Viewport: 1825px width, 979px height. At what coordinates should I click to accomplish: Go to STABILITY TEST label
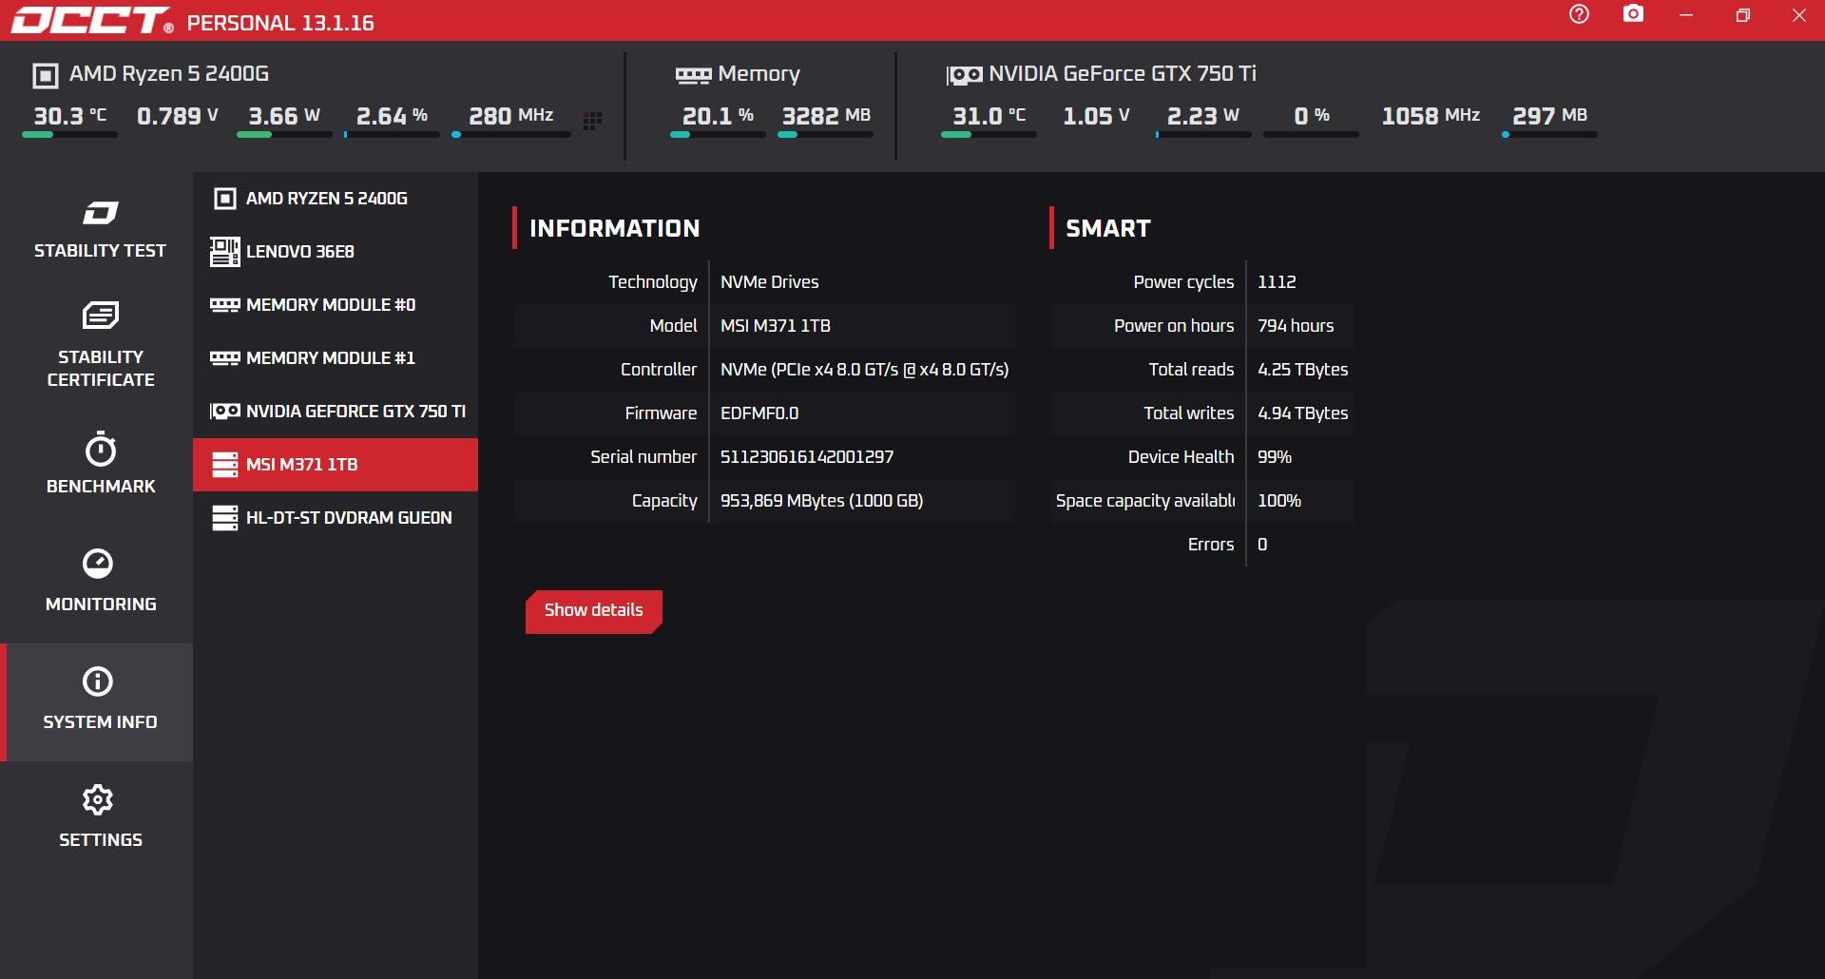(100, 251)
